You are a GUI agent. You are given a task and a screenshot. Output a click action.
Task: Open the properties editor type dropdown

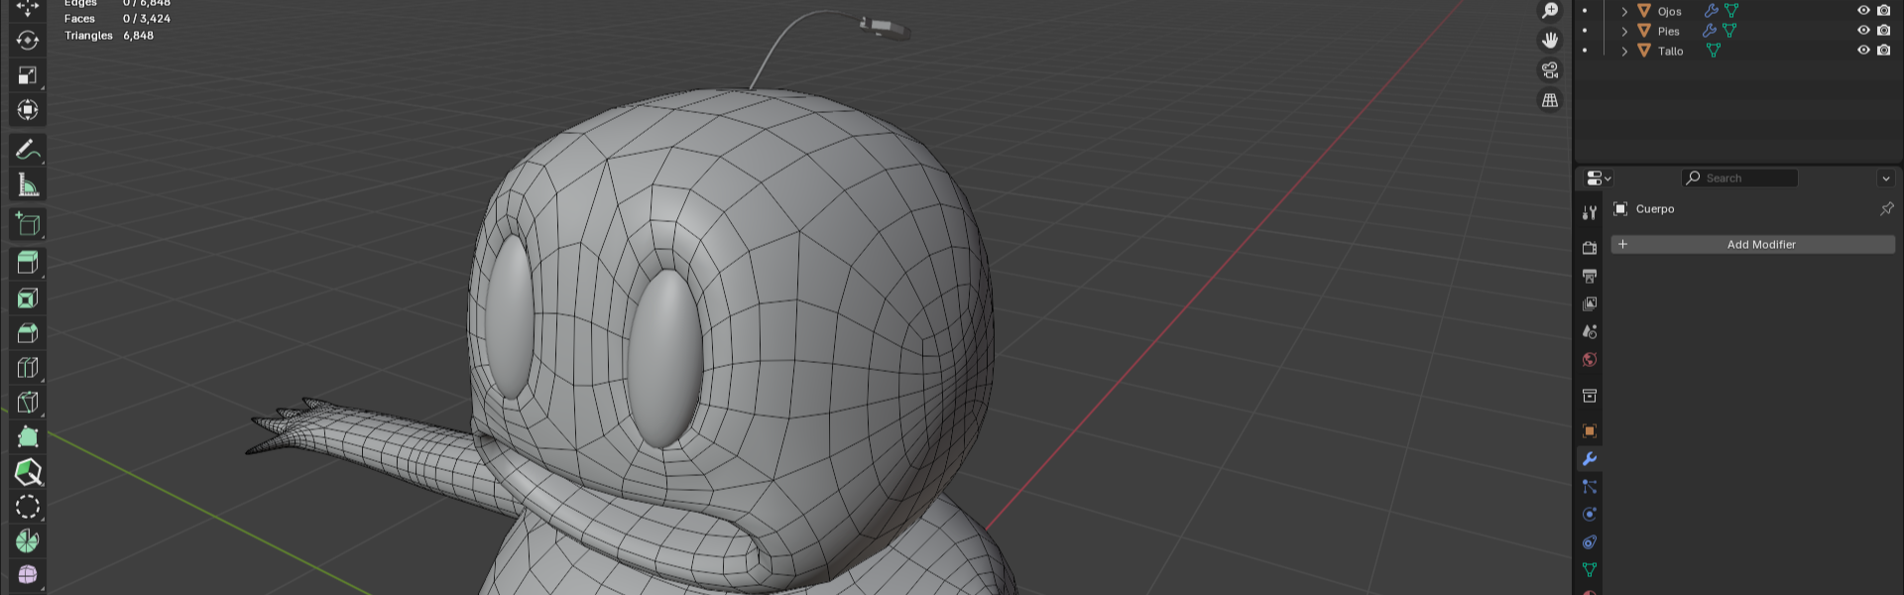1598,178
